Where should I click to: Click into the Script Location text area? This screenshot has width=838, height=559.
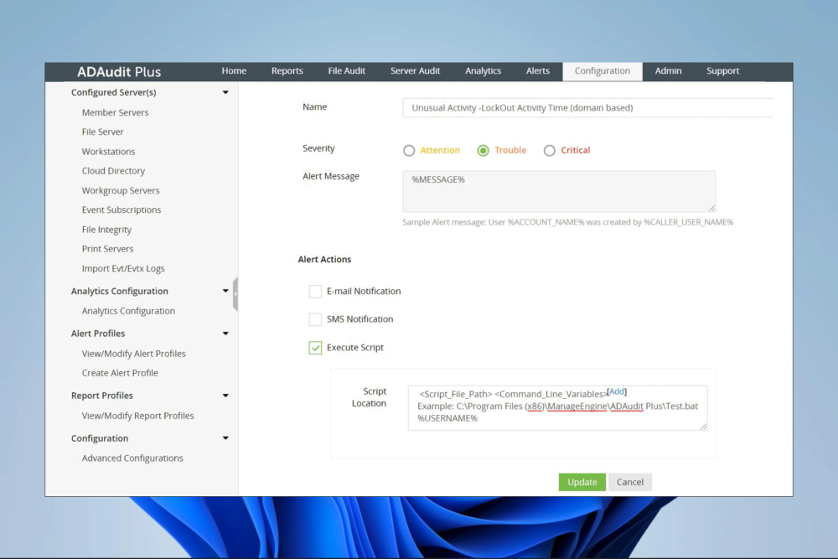pos(557,408)
